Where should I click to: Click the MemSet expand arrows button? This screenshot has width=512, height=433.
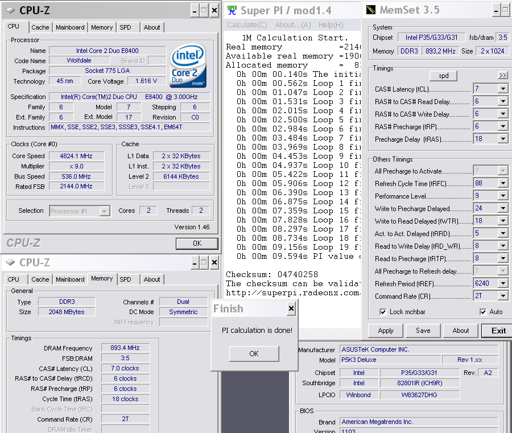point(502,76)
